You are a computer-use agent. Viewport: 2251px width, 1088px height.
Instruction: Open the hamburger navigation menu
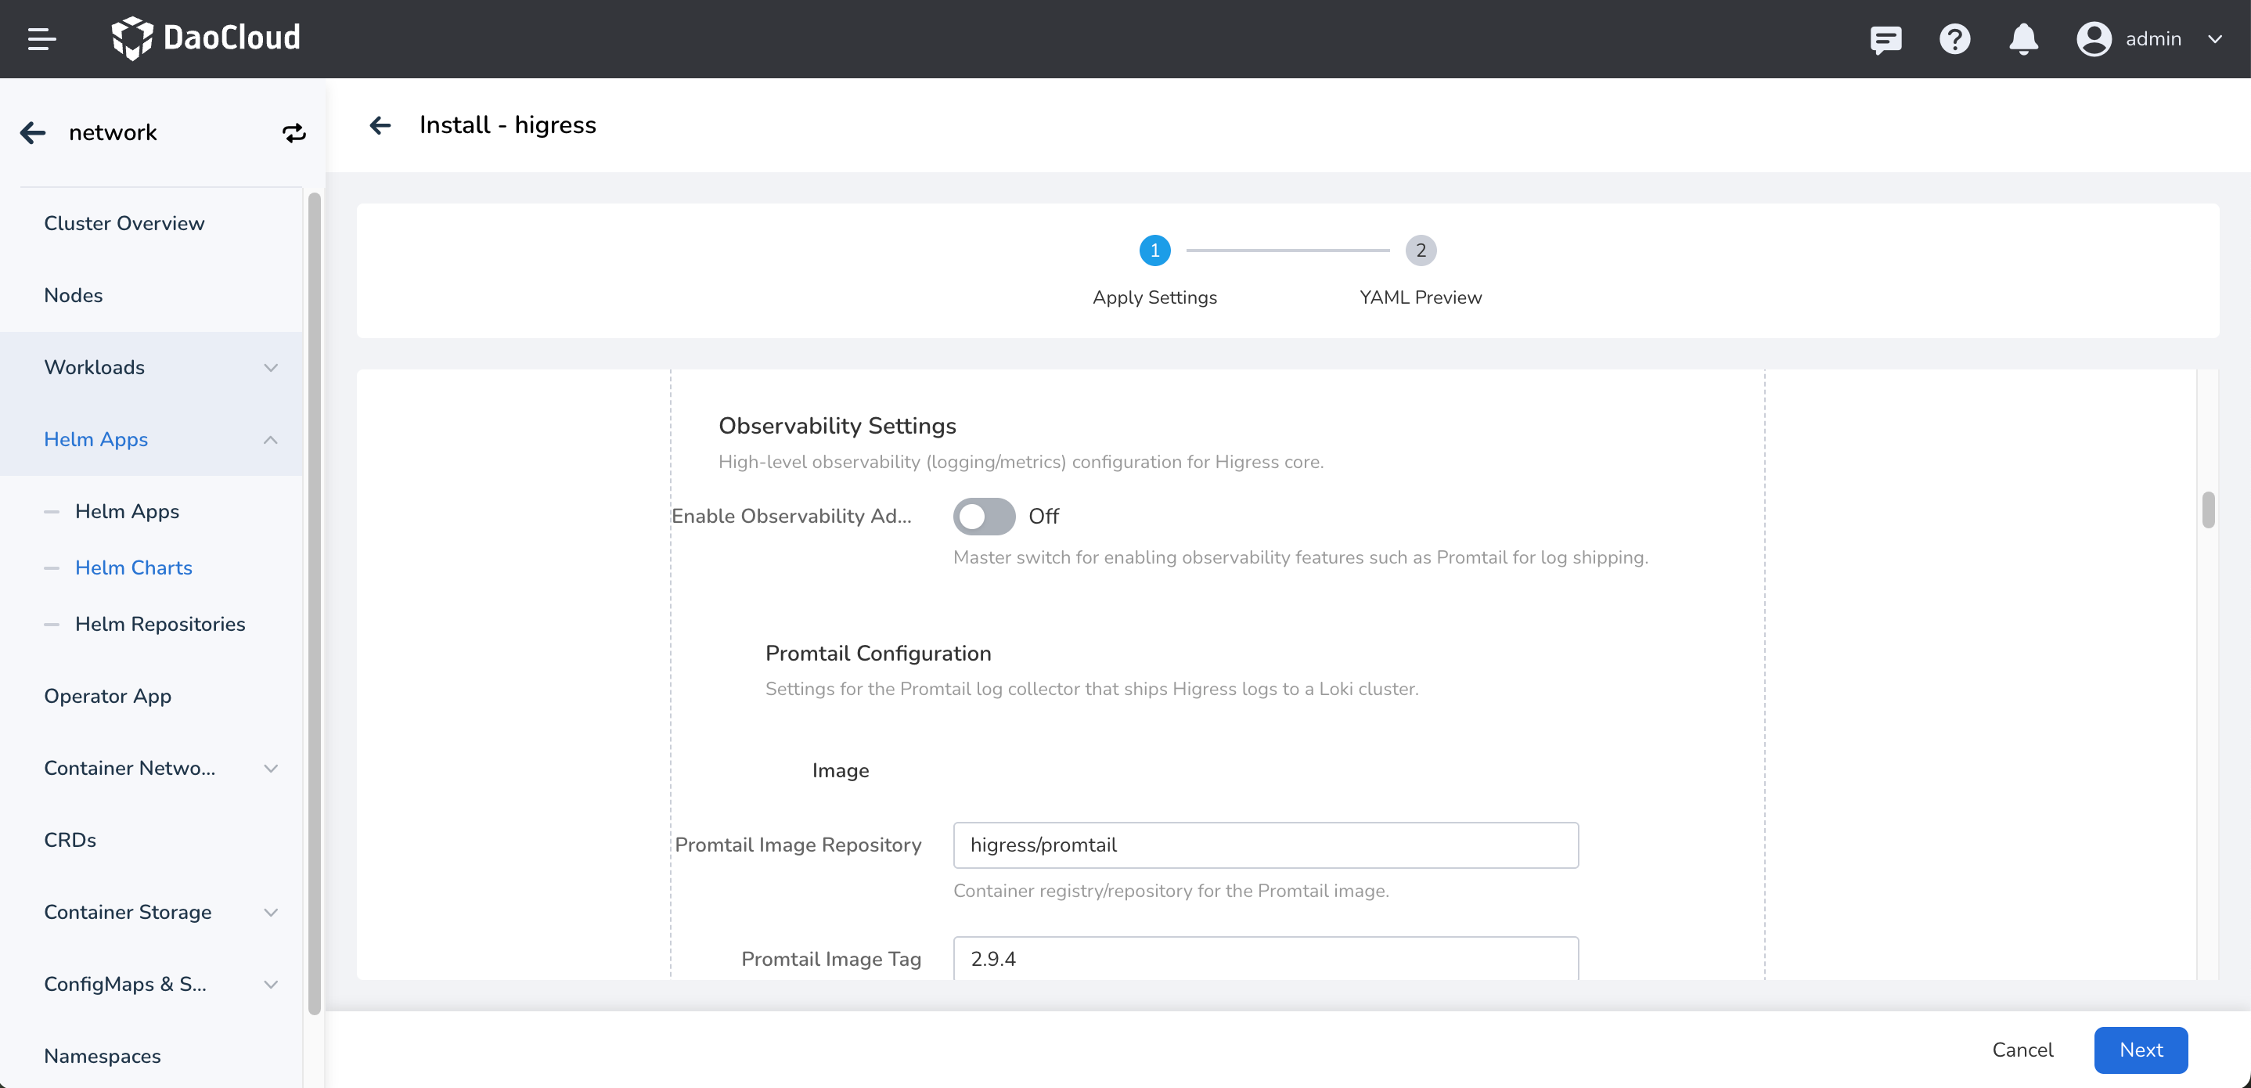pyautogui.click(x=41, y=38)
